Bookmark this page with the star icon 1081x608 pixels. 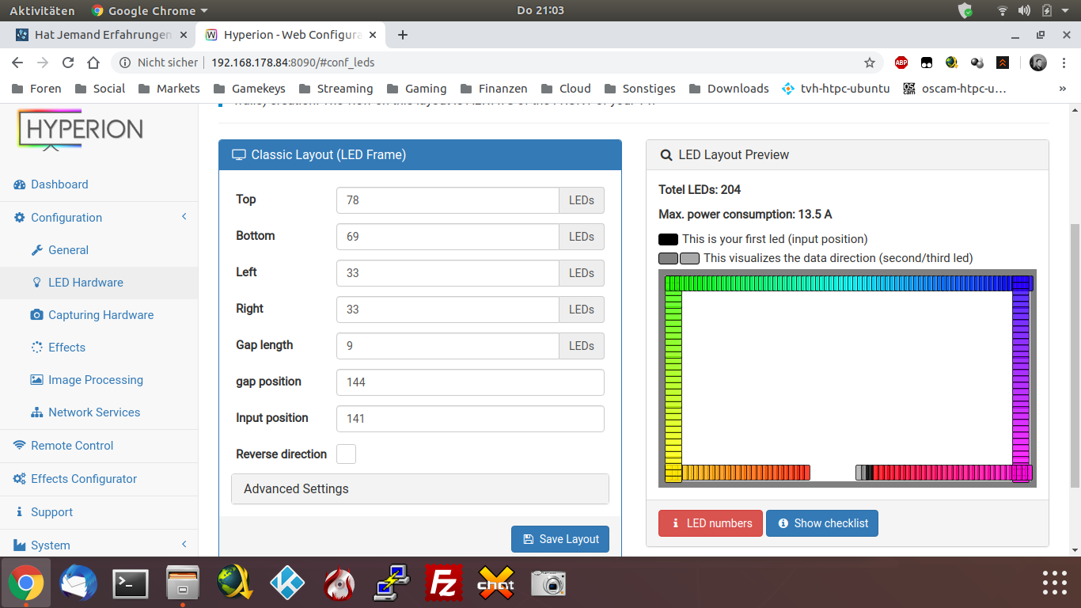(870, 63)
